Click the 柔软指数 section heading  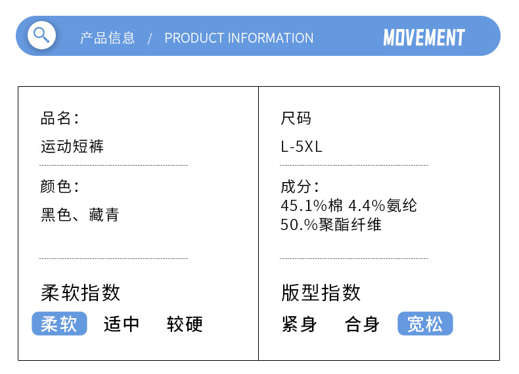[81, 292]
